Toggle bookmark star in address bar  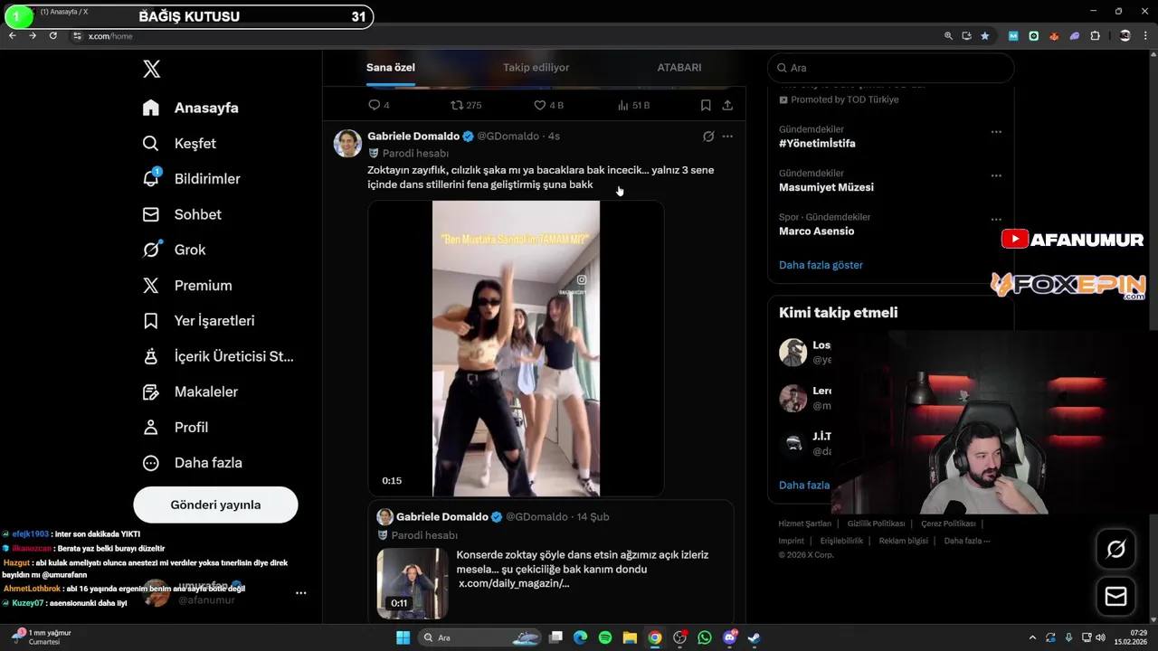984,36
